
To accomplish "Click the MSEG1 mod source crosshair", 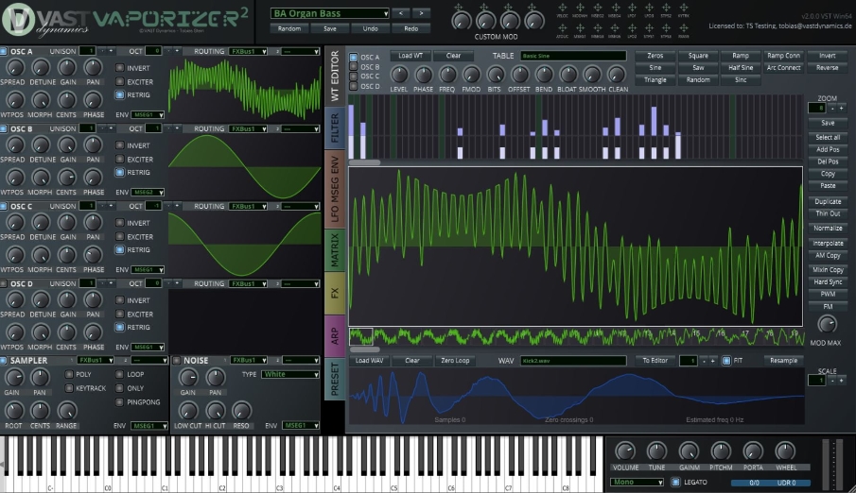I will (580, 28).
